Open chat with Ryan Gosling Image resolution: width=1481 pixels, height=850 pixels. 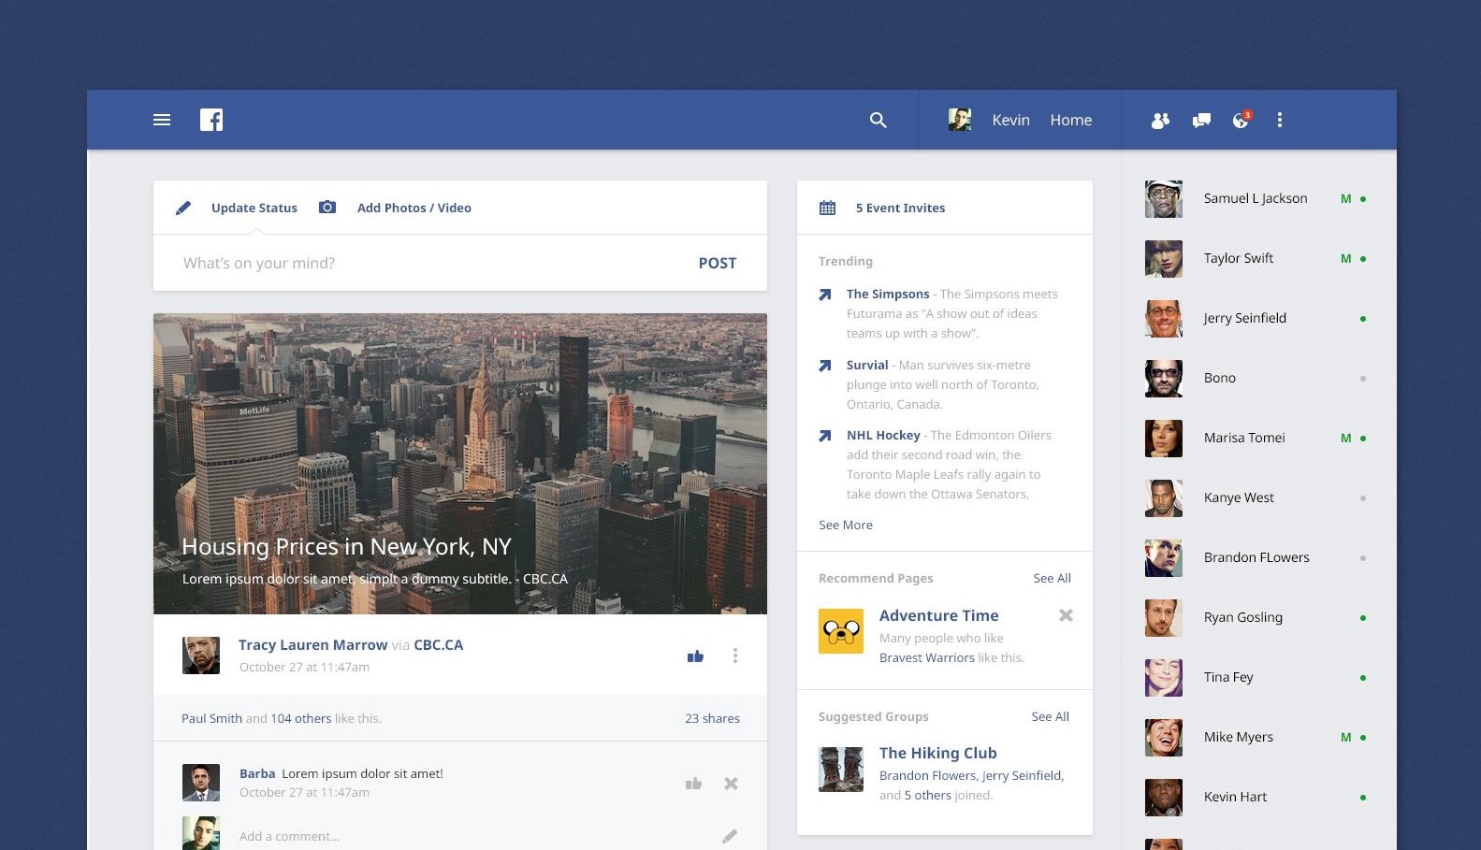(1256, 617)
